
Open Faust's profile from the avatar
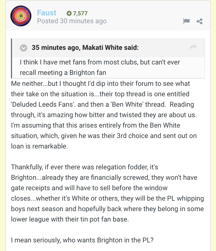[21, 16]
